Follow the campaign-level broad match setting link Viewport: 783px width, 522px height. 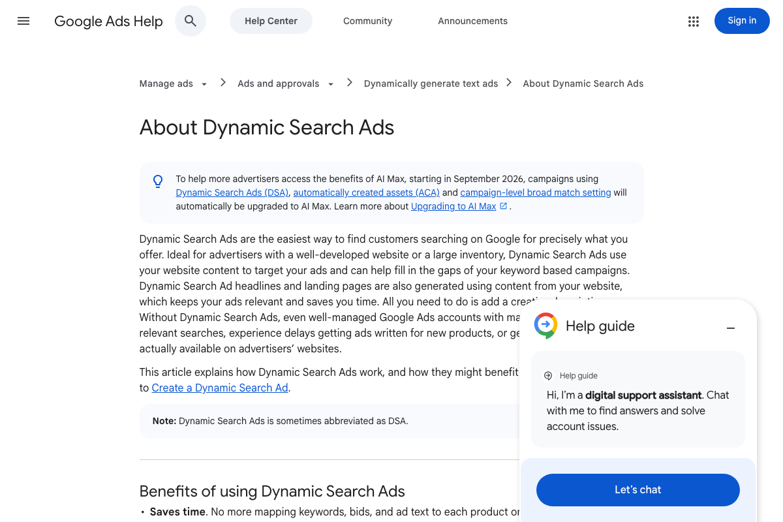(x=536, y=192)
